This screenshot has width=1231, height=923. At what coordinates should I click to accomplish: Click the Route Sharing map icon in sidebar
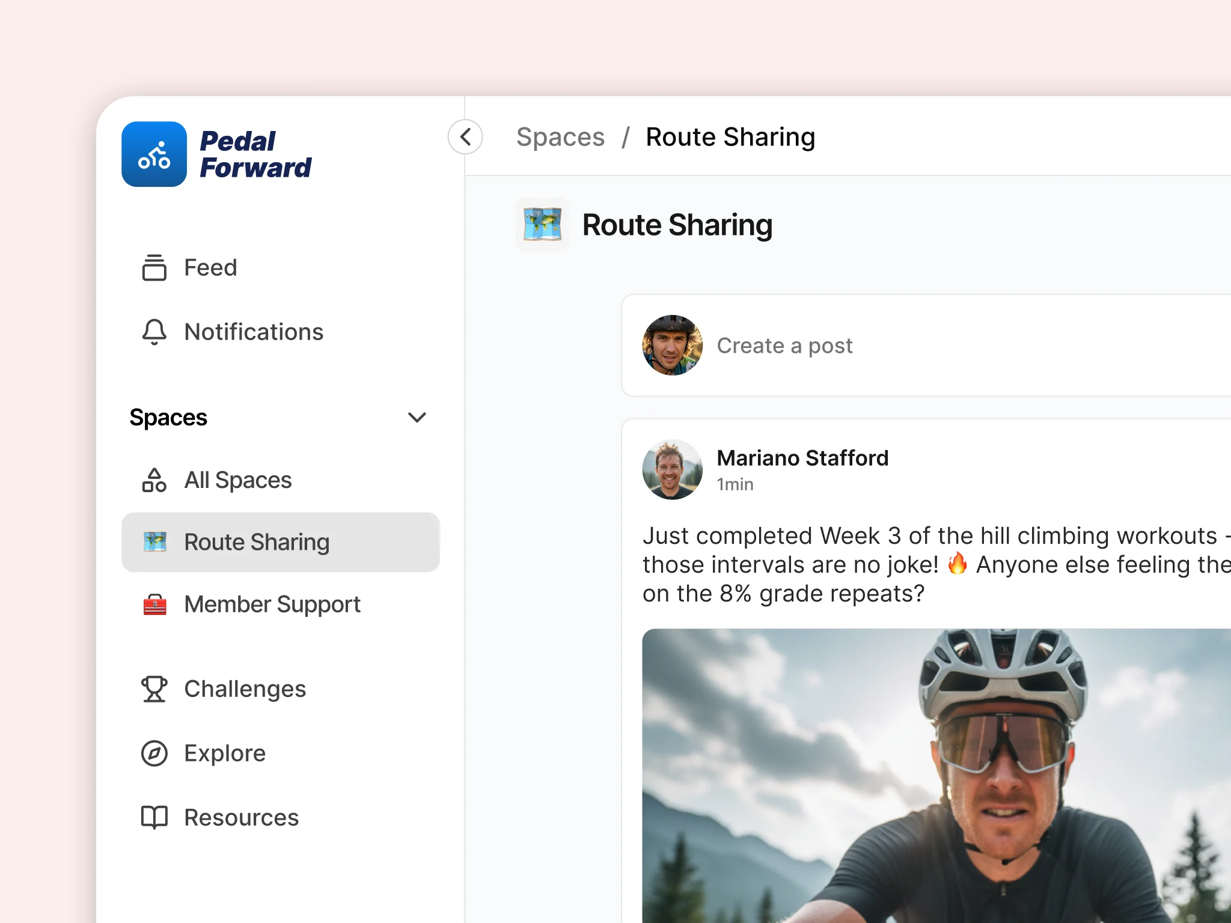tap(154, 542)
